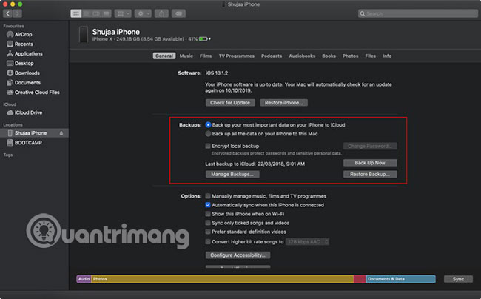Click the iOS 13.1.2 software version text
Viewport: 481px width, 299px height.
point(217,73)
